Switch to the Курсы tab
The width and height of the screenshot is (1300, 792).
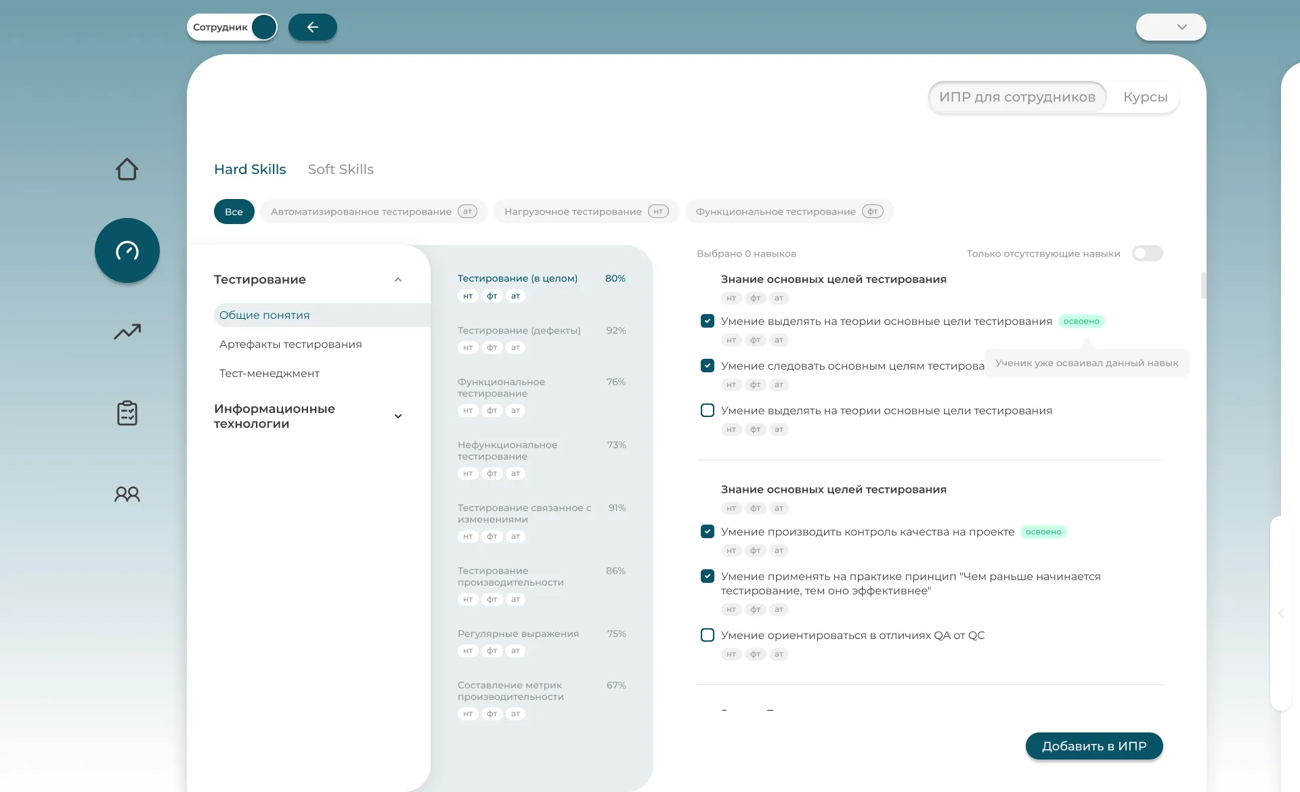[1145, 97]
